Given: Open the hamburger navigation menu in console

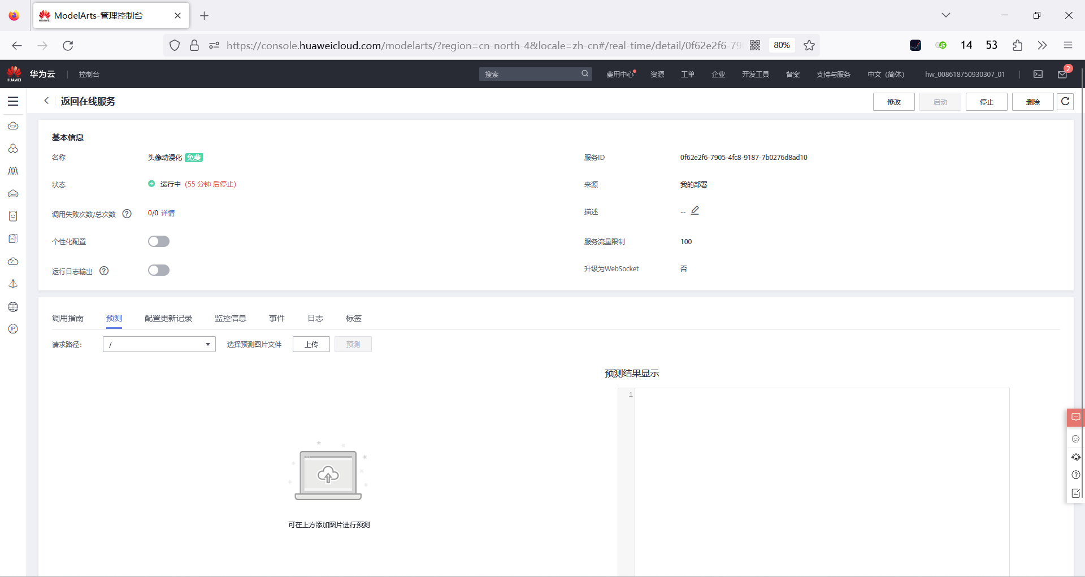Looking at the screenshot, I should [13, 101].
